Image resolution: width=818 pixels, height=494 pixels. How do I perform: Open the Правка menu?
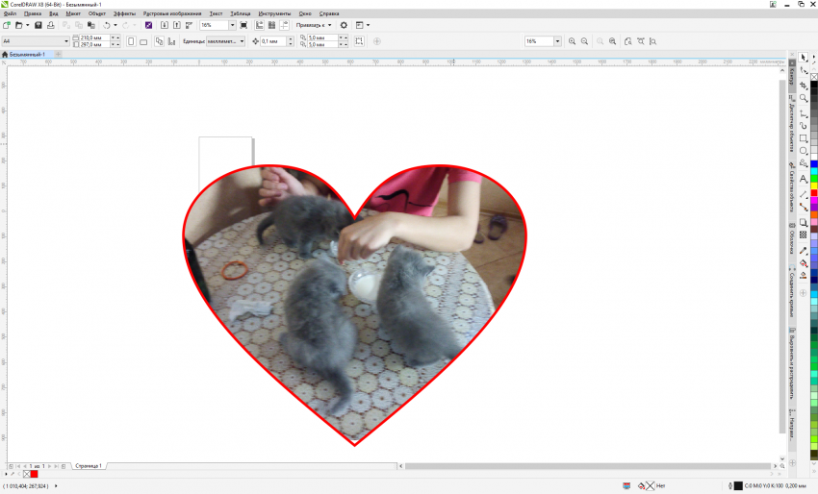(x=33, y=13)
